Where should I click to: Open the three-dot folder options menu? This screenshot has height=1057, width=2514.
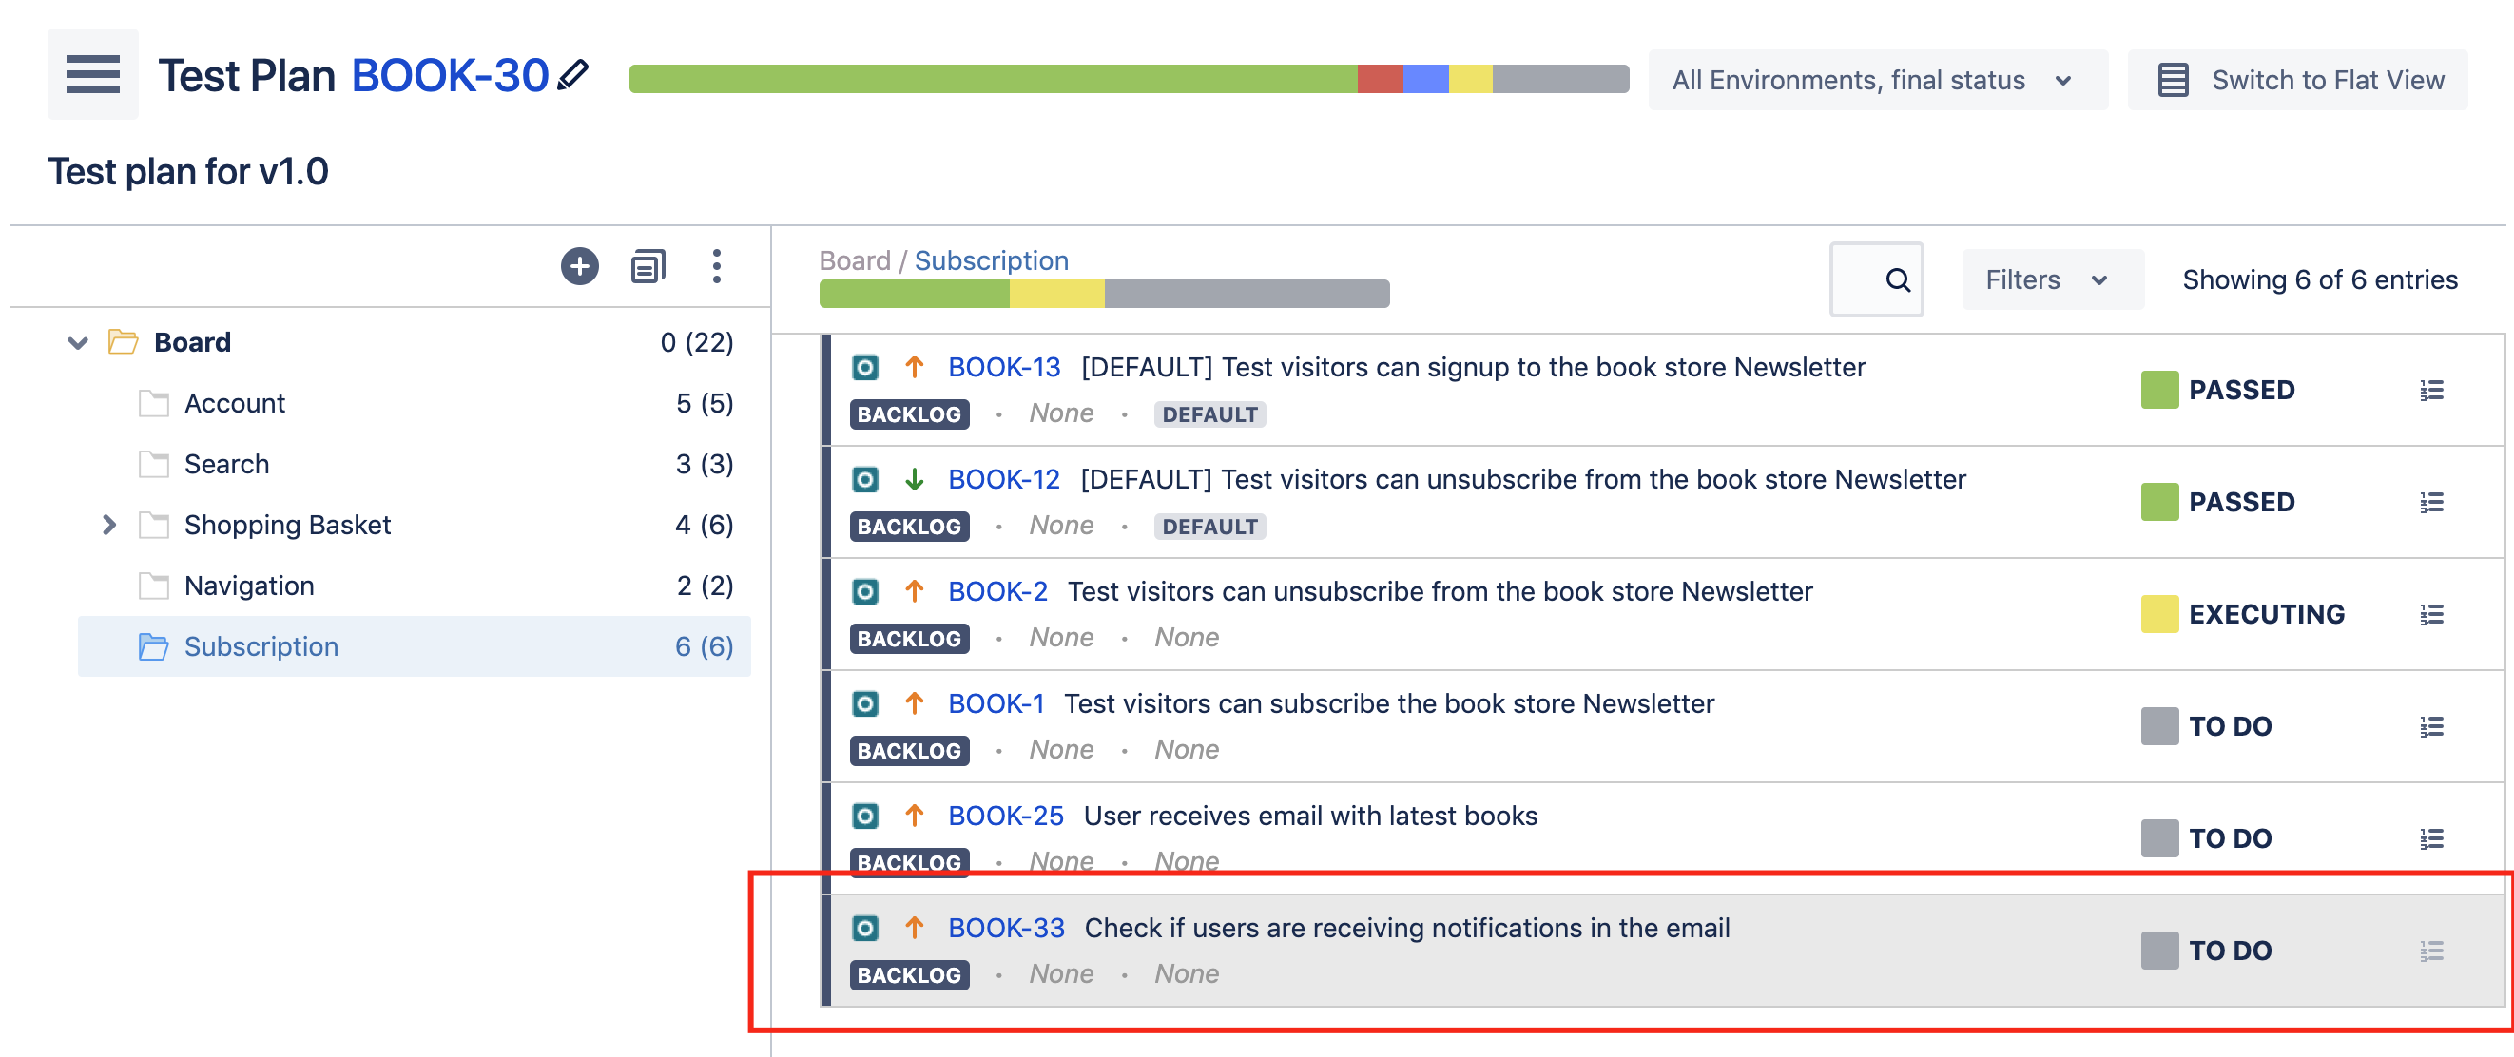[x=716, y=265]
